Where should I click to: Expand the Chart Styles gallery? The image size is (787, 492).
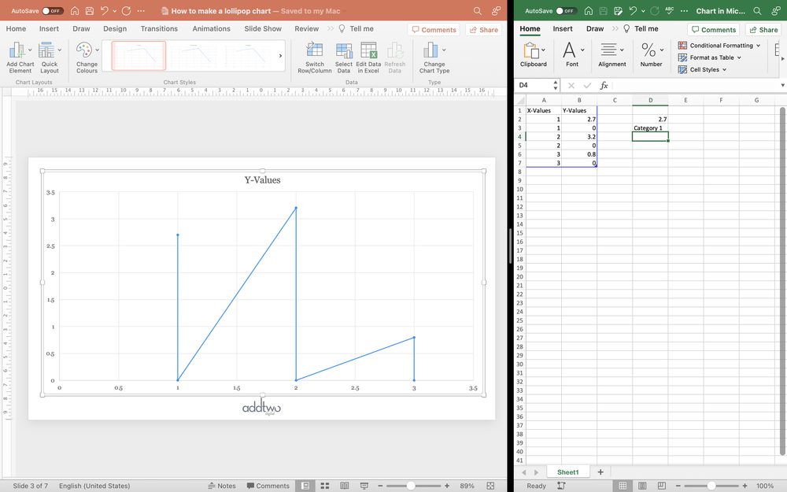point(280,55)
